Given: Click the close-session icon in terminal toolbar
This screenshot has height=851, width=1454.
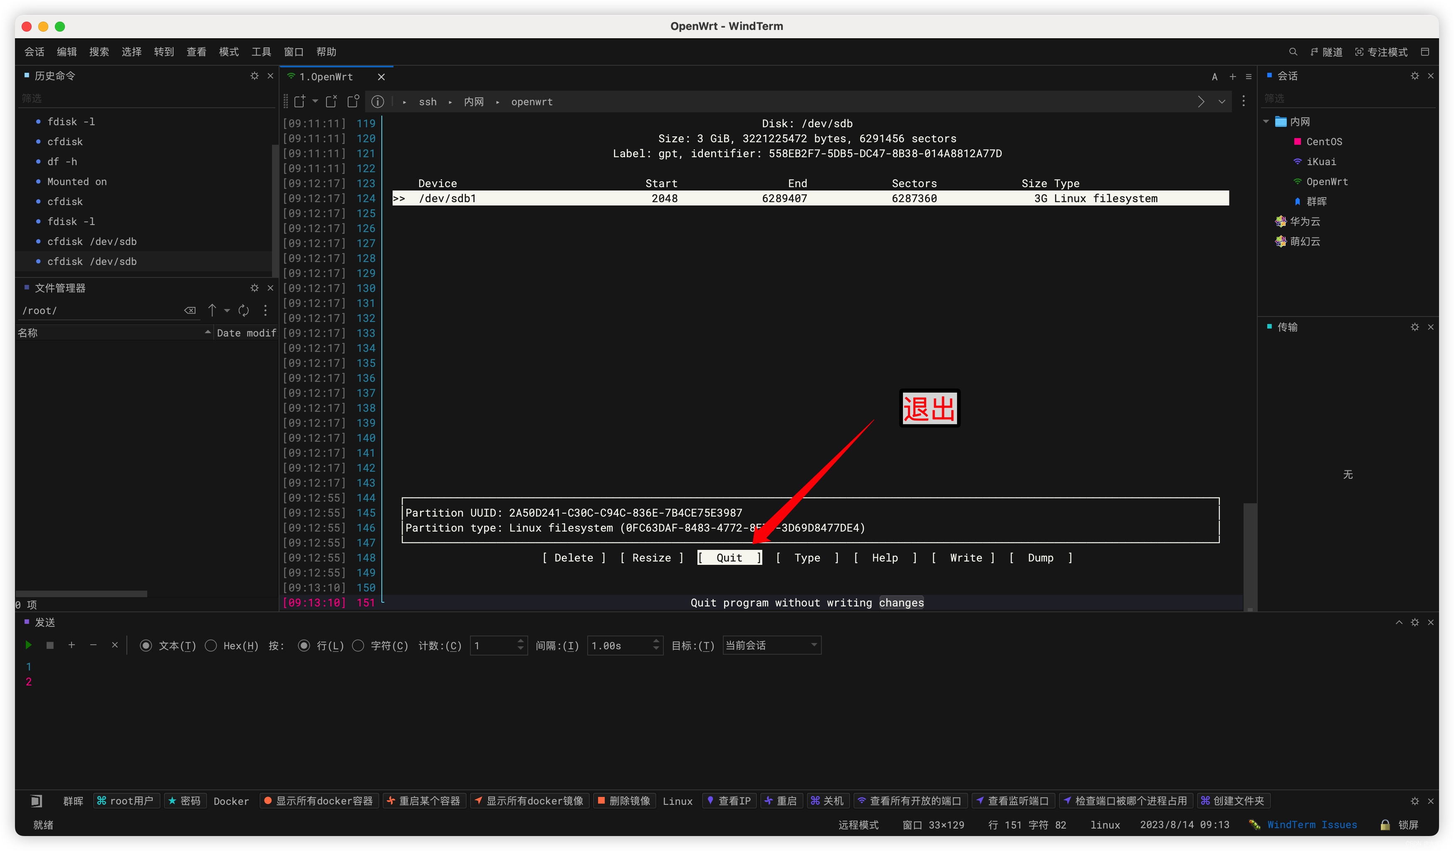Looking at the screenshot, I should click(x=331, y=101).
